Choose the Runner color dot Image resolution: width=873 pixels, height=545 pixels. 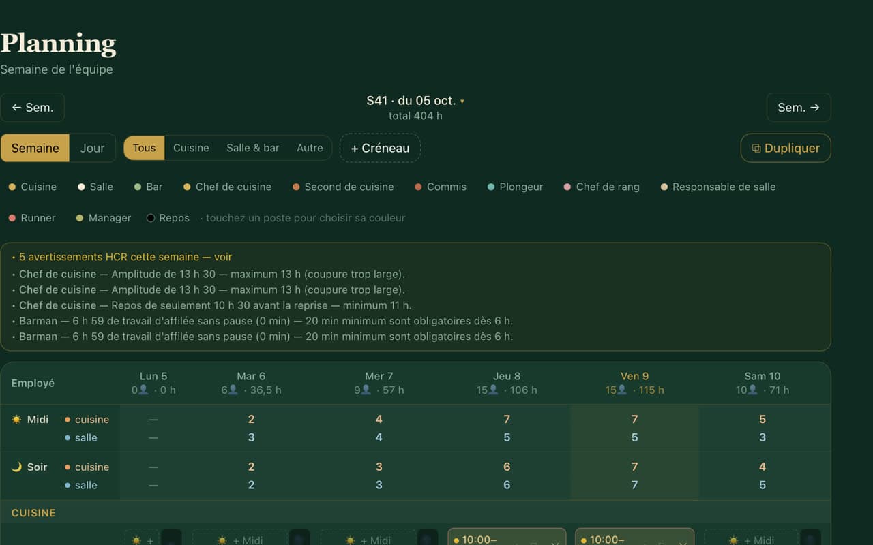[x=12, y=218]
